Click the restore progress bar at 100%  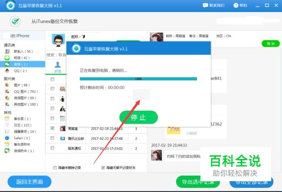point(138,79)
